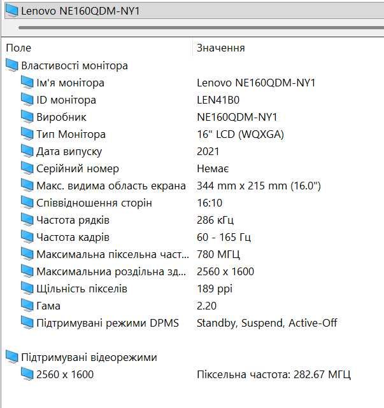Select the Підтримувані відеорежими group label
The image size is (384, 408).
[x=89, y=357]
